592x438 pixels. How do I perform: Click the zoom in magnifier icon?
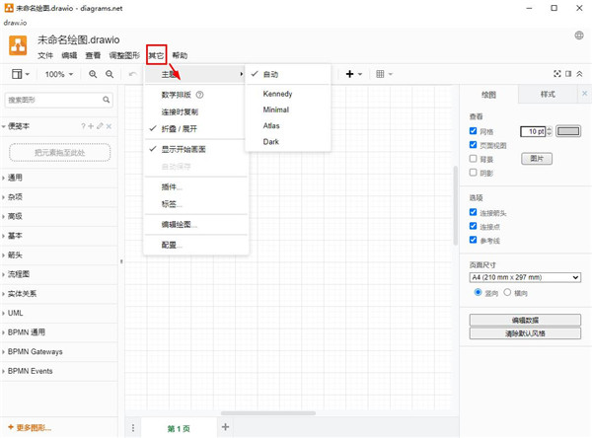tap(93, 74)
